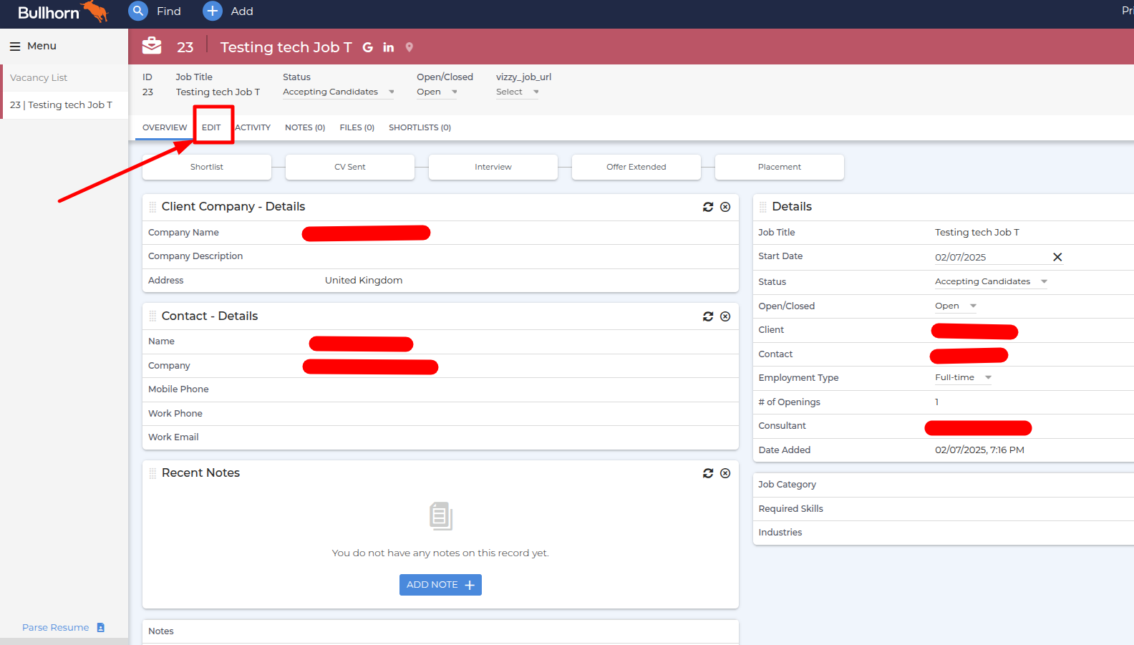Click the ADD NOTE button
The image size is (1134, 645).
pos(440,585)
